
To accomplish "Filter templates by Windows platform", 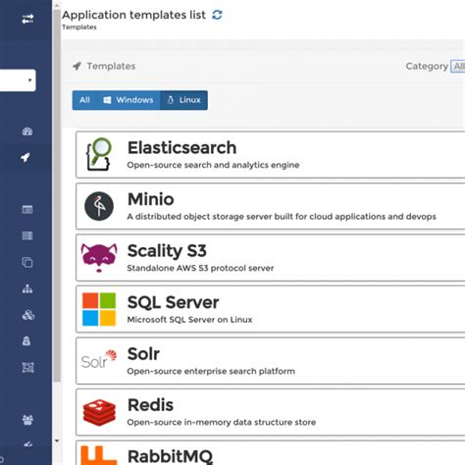I will 129,100.
